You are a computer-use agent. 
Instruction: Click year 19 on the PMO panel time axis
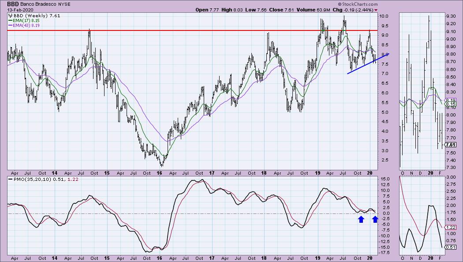pyautogui.click(x=317, y=258)
